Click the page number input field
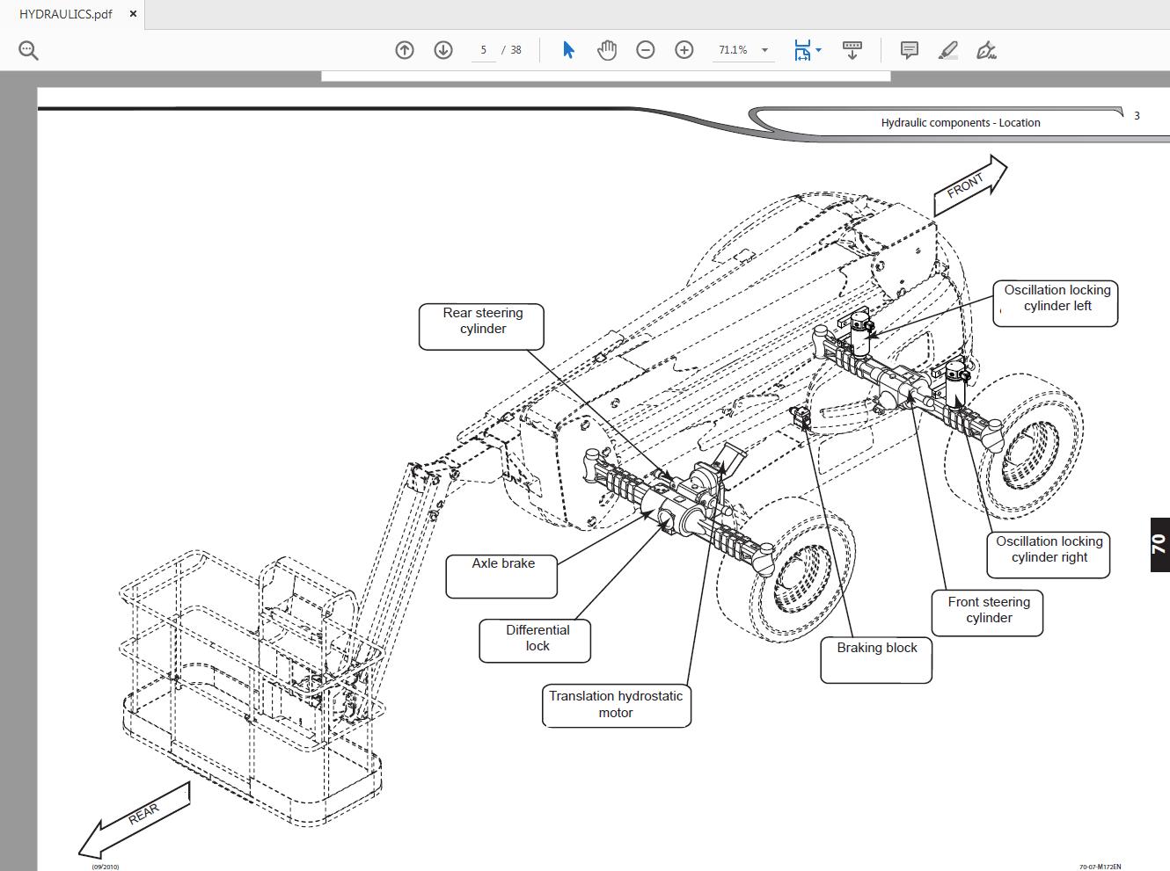This screenshot has height=871, width=1170. (484, 50)
